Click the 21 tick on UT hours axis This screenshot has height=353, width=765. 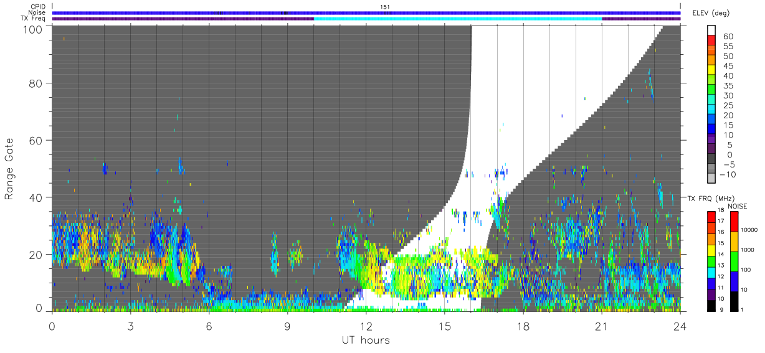click(602, 325)
